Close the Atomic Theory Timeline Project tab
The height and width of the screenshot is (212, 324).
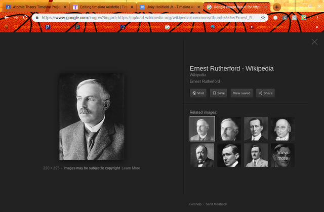pos(65,7)
